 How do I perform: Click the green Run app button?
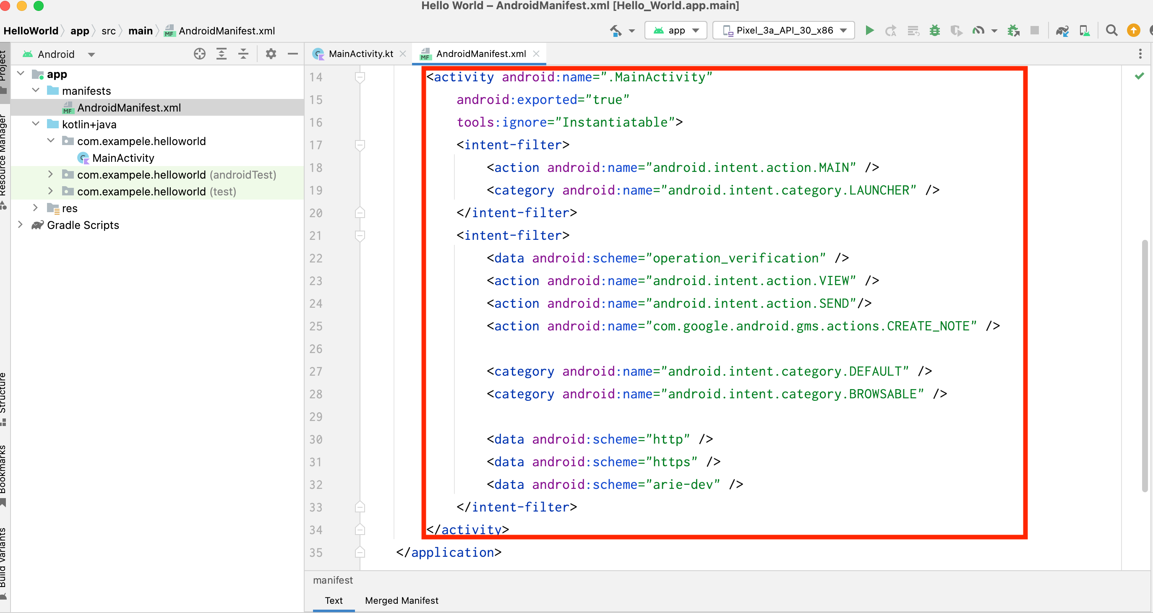(869, 31)
